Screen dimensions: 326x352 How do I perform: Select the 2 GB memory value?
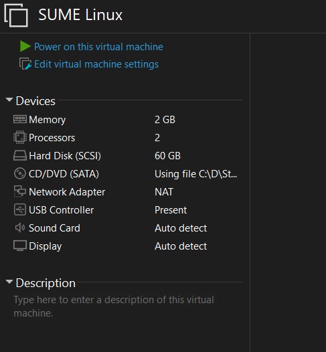pyautogui.click(x=165, y=120)
